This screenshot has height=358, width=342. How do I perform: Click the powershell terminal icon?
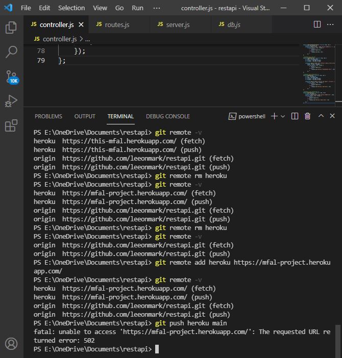(x=232, y=116)
